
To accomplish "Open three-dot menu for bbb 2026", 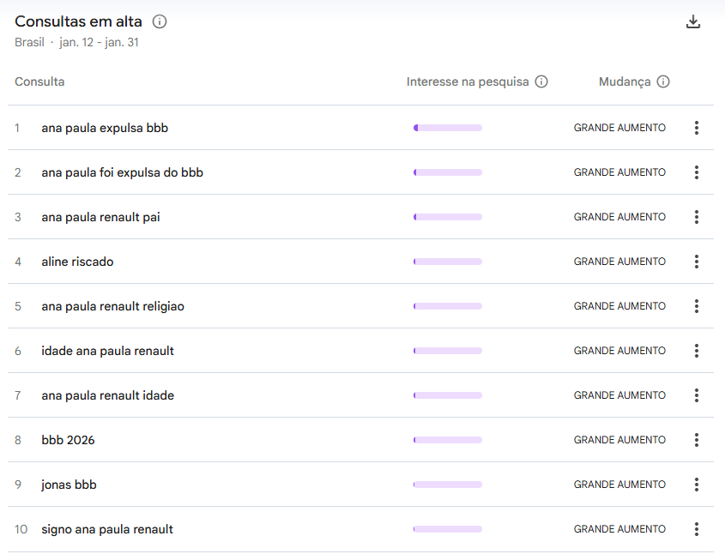I will pos(697,440).
